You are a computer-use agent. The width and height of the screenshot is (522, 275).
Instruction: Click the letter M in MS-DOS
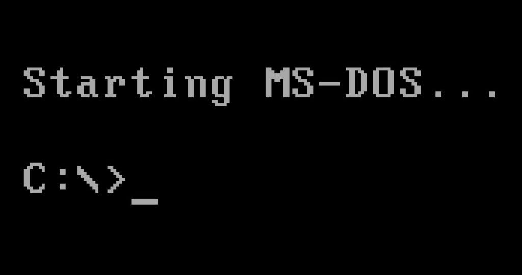click(x=276, y=82)
